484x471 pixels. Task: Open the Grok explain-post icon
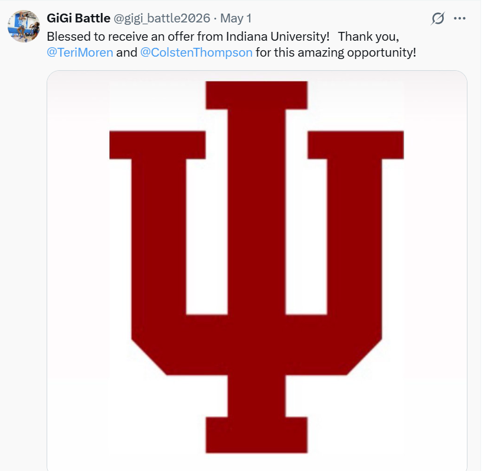click(437, 18)
